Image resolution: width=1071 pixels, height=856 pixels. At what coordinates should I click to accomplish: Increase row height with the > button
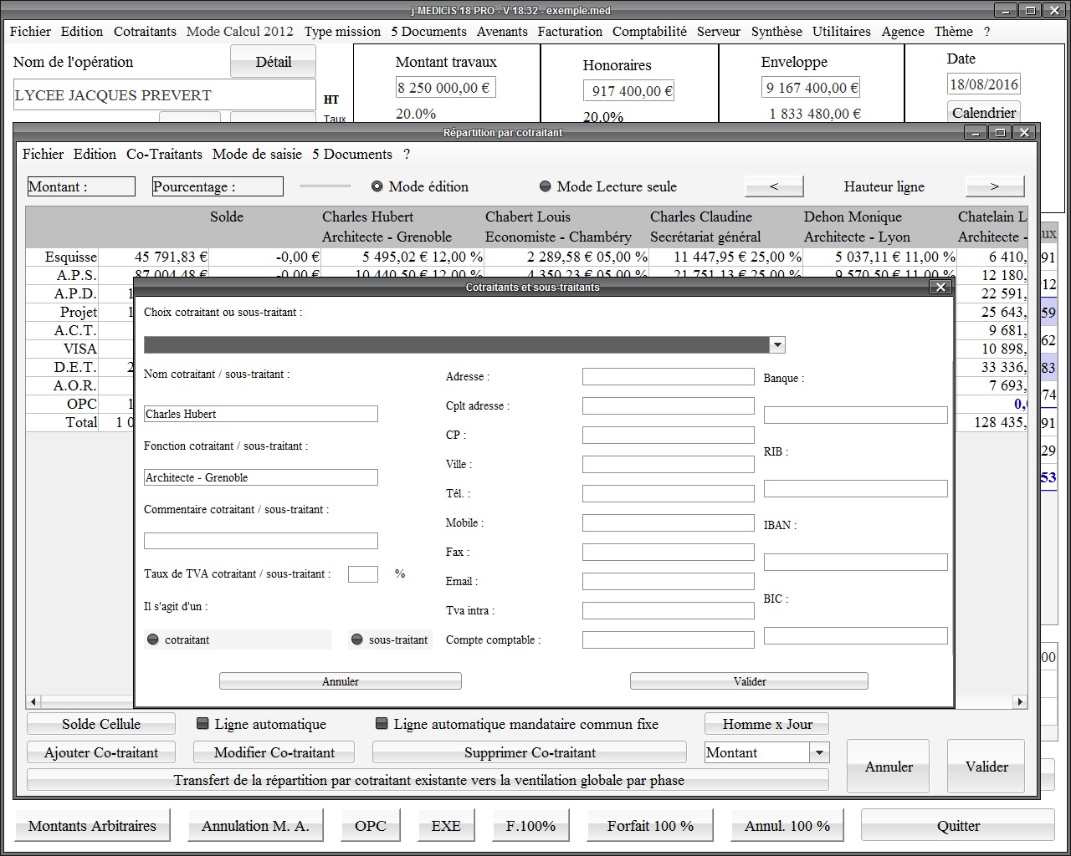[995, 186]
